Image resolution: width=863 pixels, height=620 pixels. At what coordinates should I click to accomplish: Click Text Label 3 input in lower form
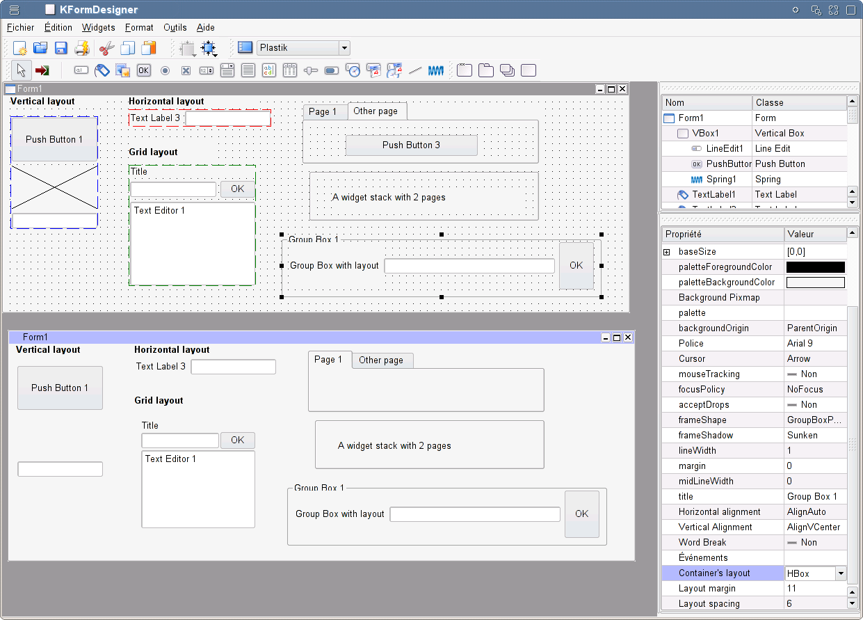click(234, 367)
